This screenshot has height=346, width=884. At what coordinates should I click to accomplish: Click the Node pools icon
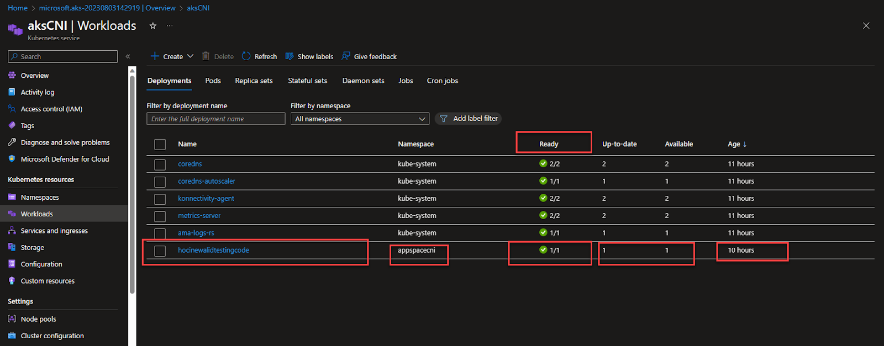coord(12,318)
